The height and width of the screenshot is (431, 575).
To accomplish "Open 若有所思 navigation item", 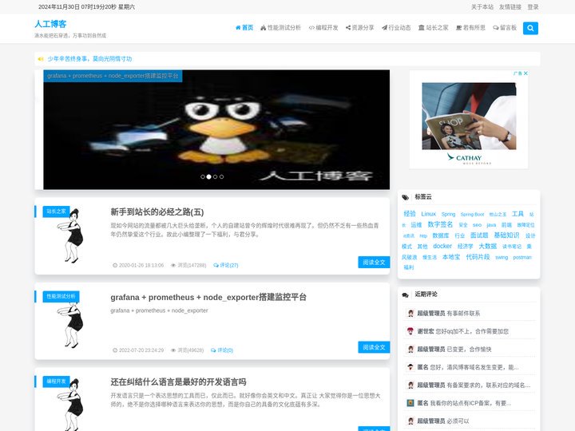I will click(470, 28).
